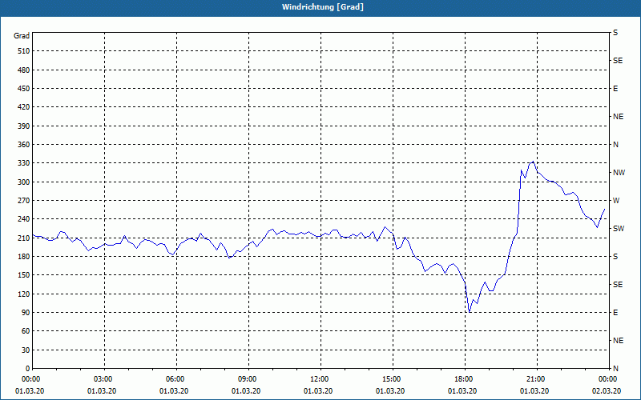Click the 480 y-axis value
This screenshot has height=400, width=641.
(x=24, y=70)
